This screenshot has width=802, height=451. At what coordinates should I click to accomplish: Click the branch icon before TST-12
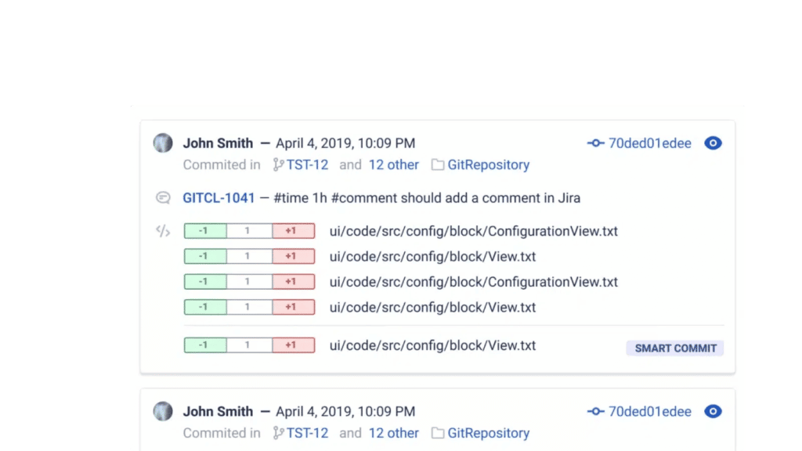pyautogui.click(x=278, y=164)
